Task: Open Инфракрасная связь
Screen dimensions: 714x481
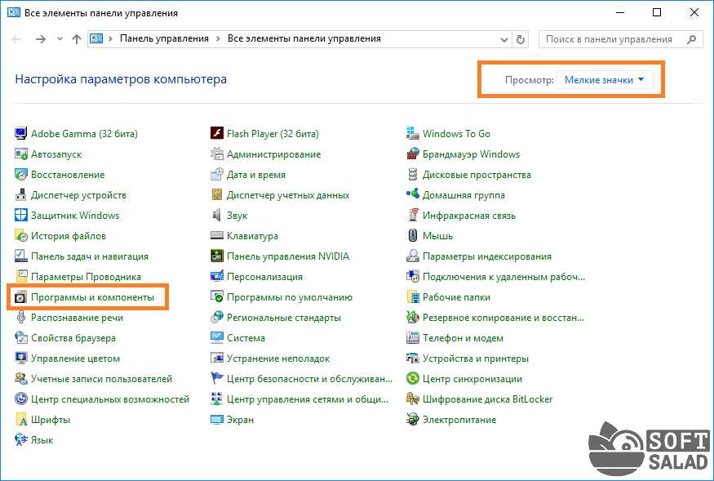Action: [x=469, y=216]
